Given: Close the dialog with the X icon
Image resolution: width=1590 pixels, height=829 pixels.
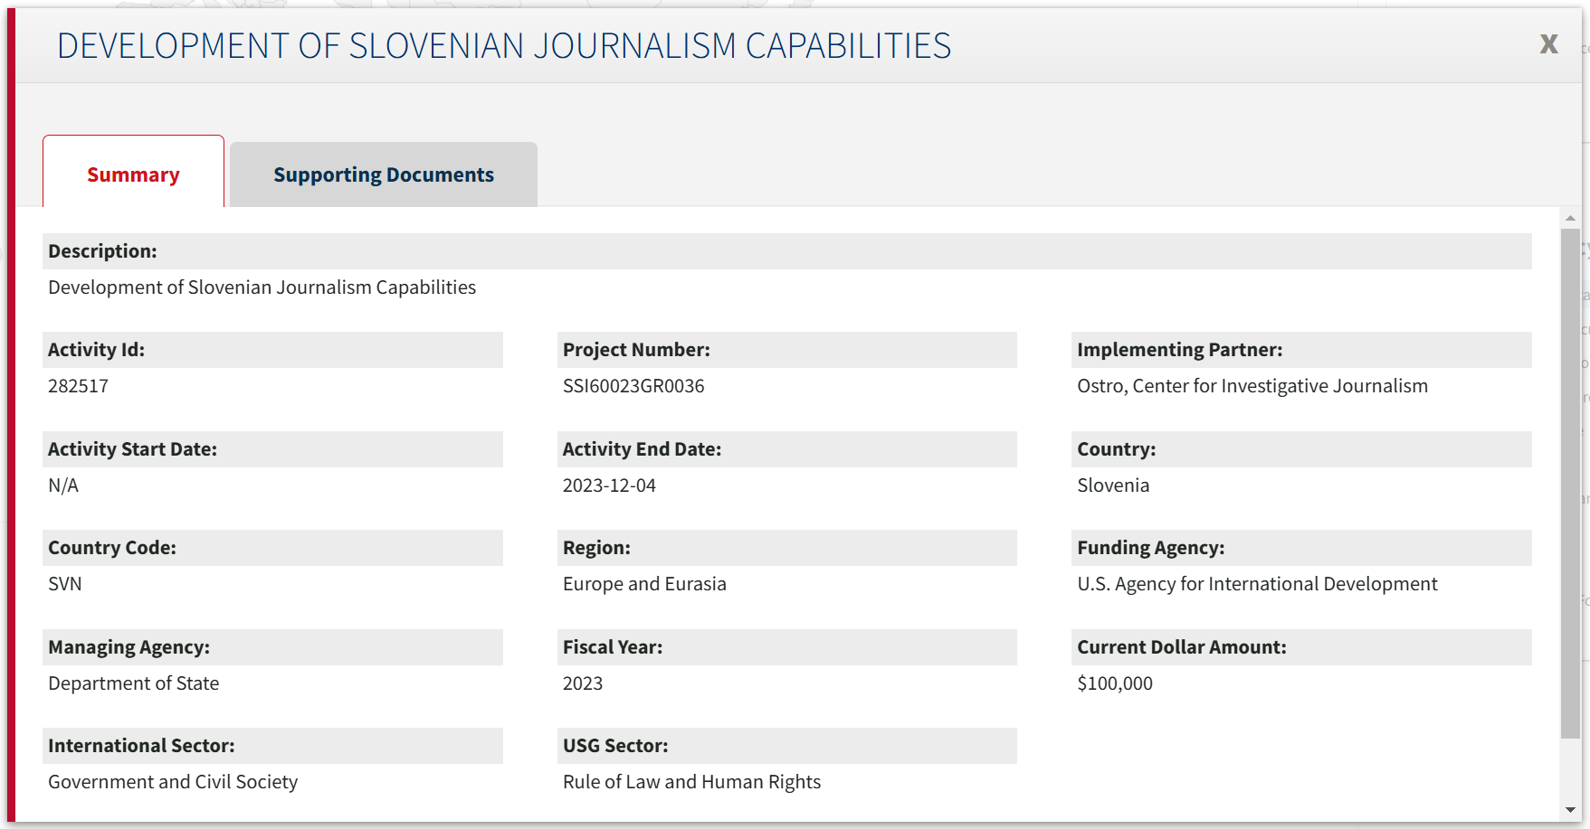Looking at the screenshot, I should (x=1548, y=44).
